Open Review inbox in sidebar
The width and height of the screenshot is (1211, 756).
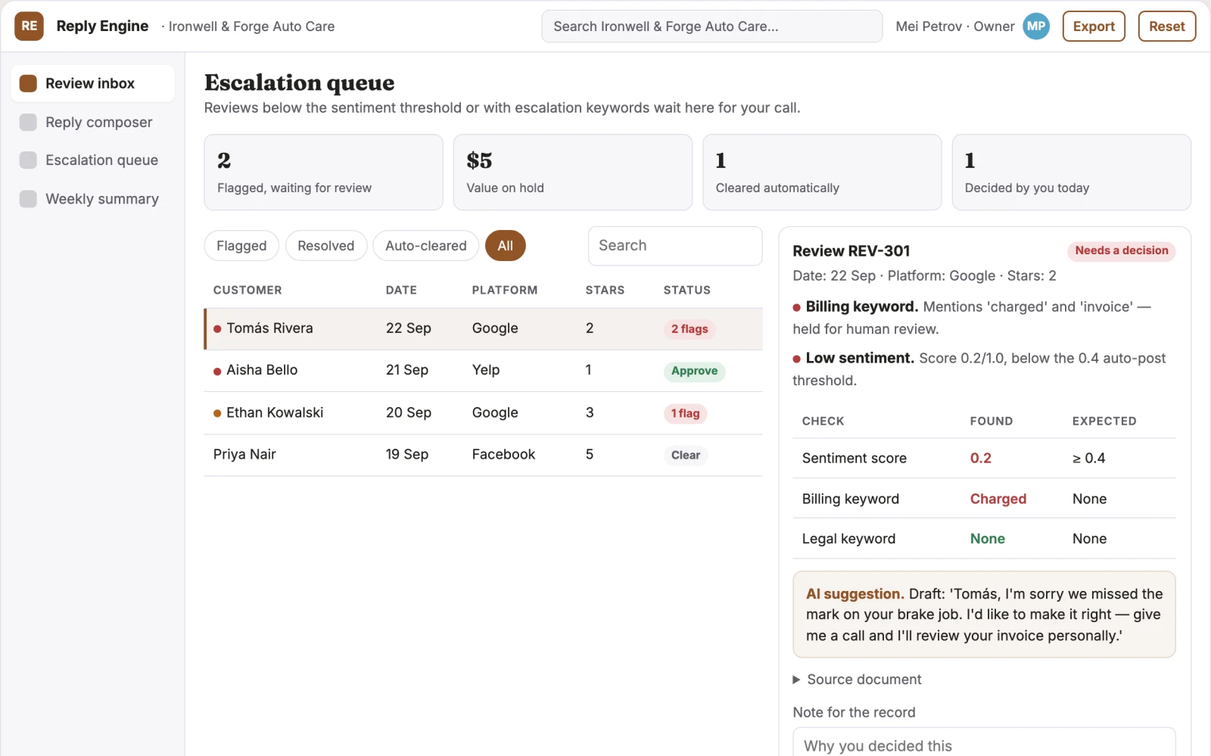[92, 83]
